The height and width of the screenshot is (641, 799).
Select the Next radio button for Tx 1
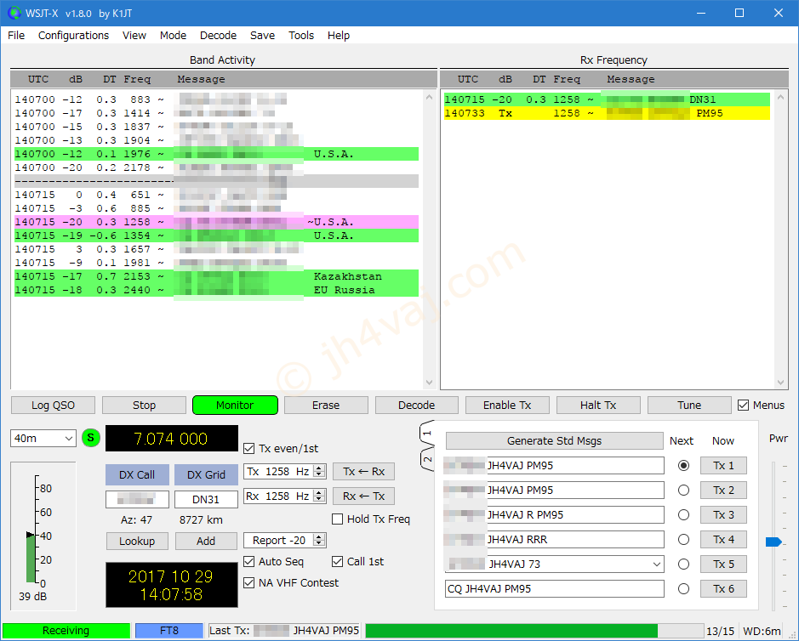click(684, 465)
